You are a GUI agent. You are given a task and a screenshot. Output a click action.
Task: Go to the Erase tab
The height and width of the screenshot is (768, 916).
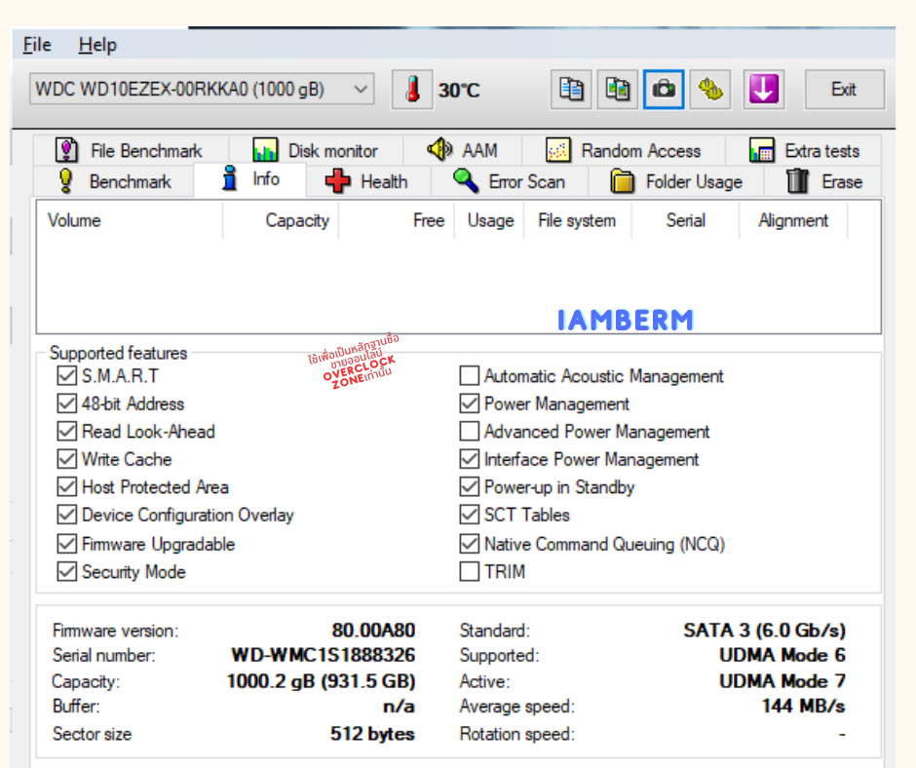(x=824, y=181)
